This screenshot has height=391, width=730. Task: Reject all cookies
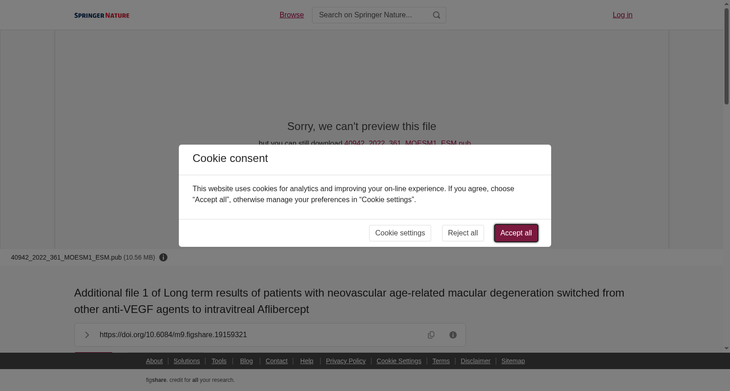pos(463,233)
